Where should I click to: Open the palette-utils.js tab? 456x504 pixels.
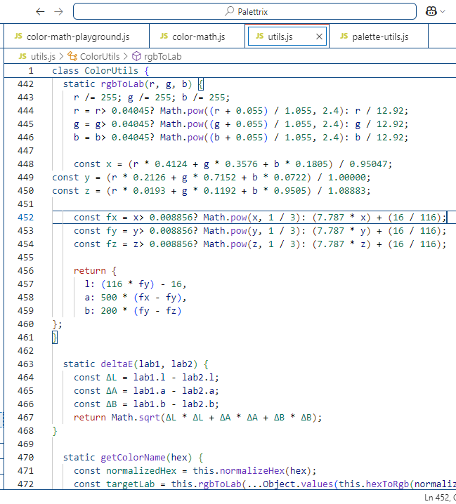[379, 37]
